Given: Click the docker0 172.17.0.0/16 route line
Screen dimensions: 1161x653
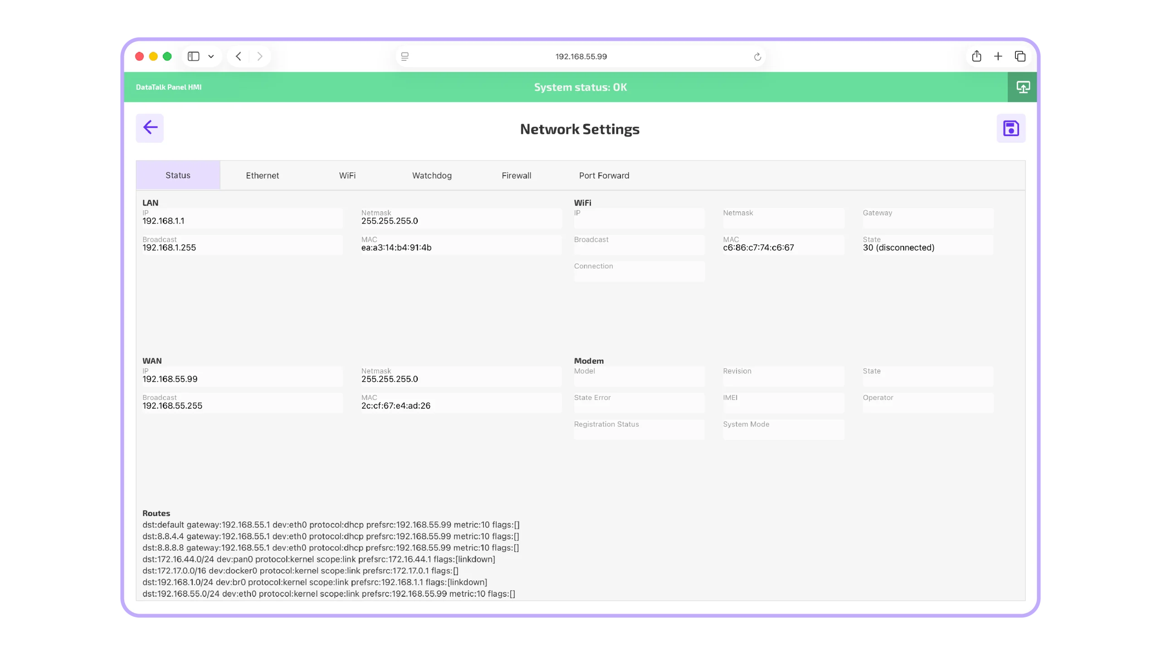Looking at the screenshot, I should 300,570.
